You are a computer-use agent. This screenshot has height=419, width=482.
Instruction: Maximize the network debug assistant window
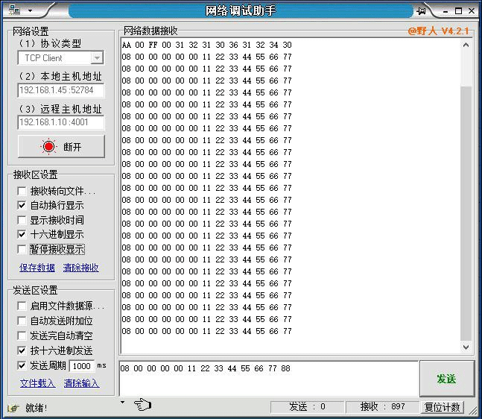tap(457, 10)
